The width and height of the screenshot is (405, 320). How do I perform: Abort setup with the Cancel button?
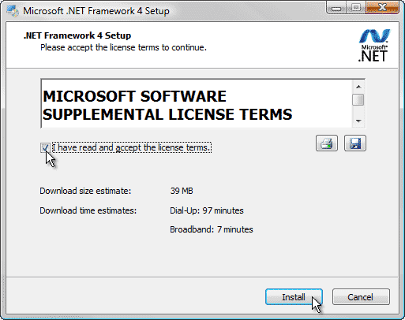361,297
